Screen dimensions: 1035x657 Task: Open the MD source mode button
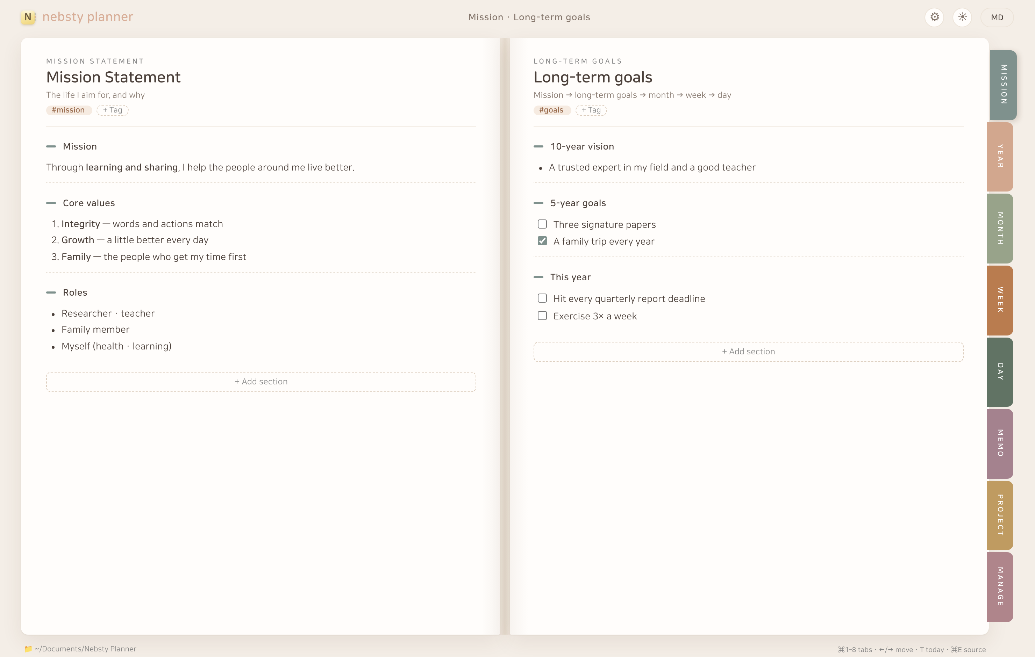coord(997,17)
